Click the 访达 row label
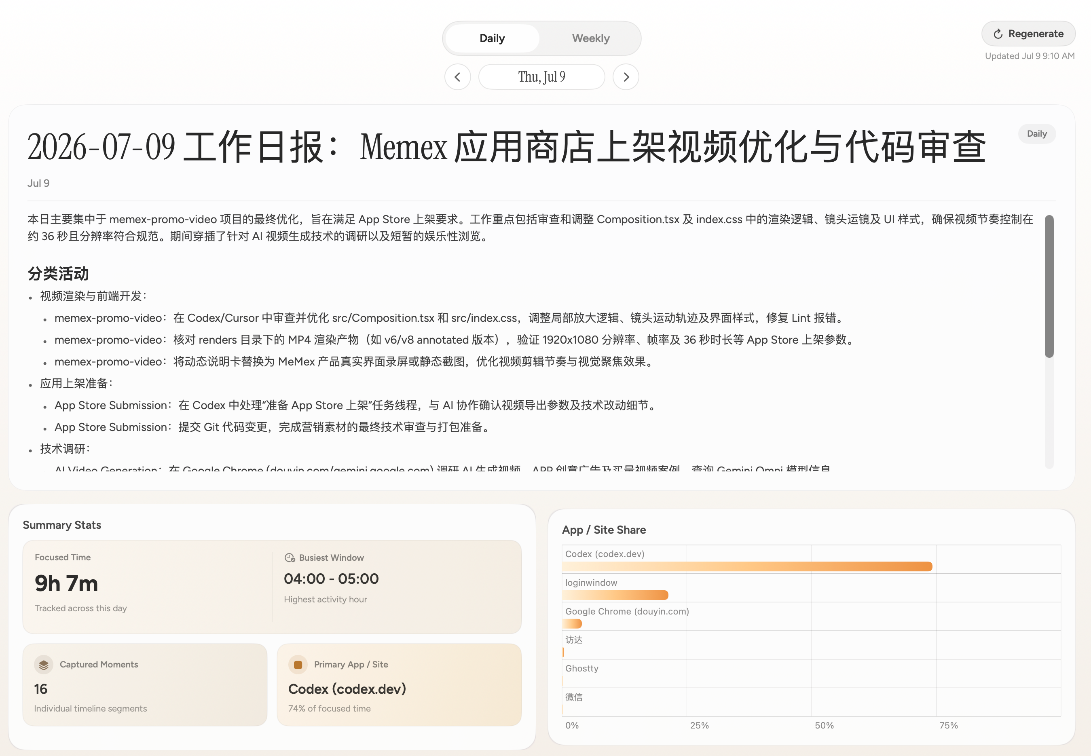The image size is (1091, 756). 574,640
